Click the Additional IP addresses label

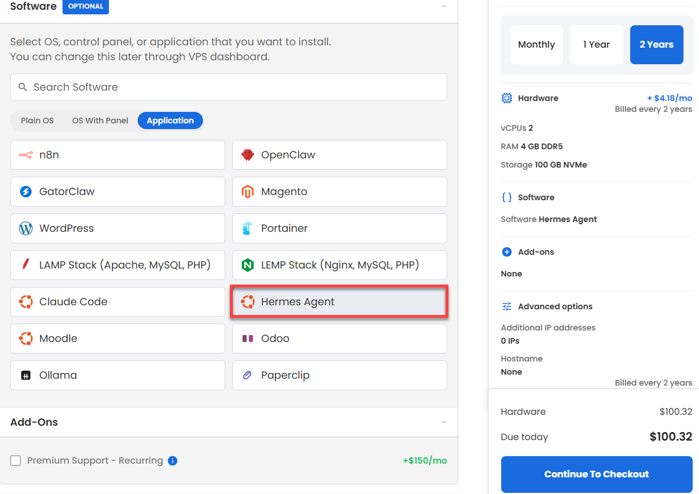coord(548,328)
